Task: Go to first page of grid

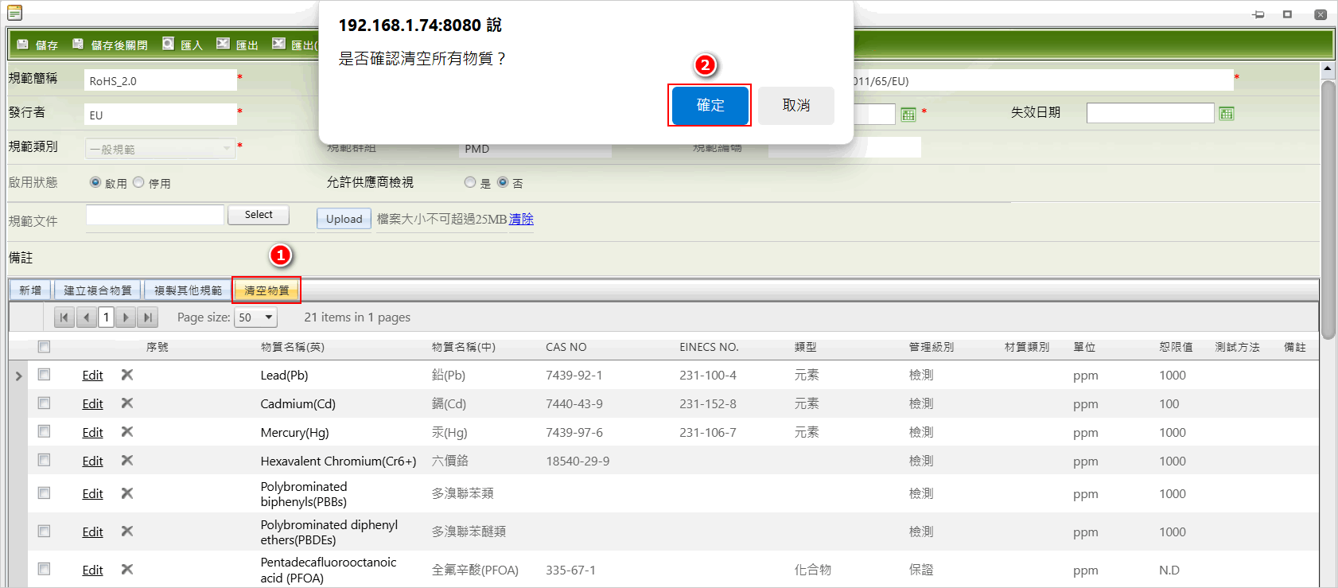Action: pyautogui.click(x=64, y=317)
